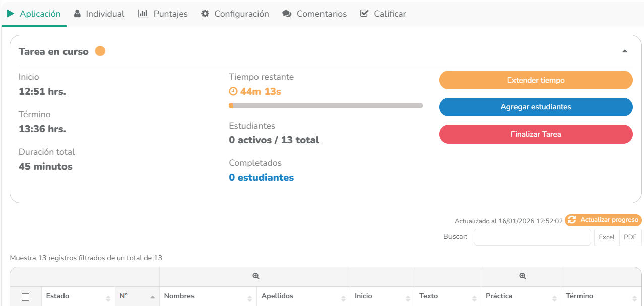Screen dimensions: 644x306
Task: Sort table by Estado column arrows
Action: [x=108, y=298]
